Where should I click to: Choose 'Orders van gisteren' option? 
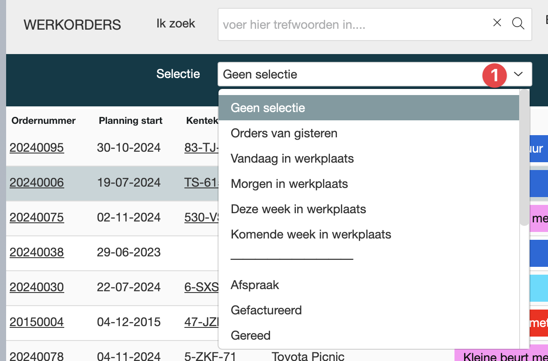(x=284, y=133)
